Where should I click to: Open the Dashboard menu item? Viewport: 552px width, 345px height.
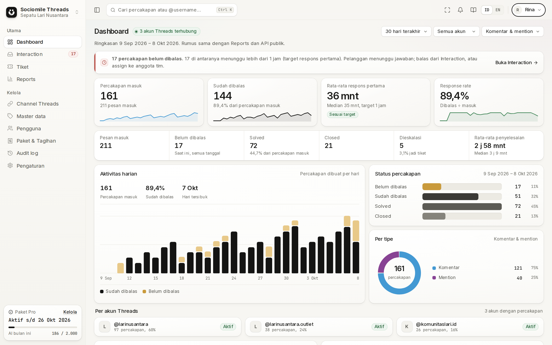point(43,42)
